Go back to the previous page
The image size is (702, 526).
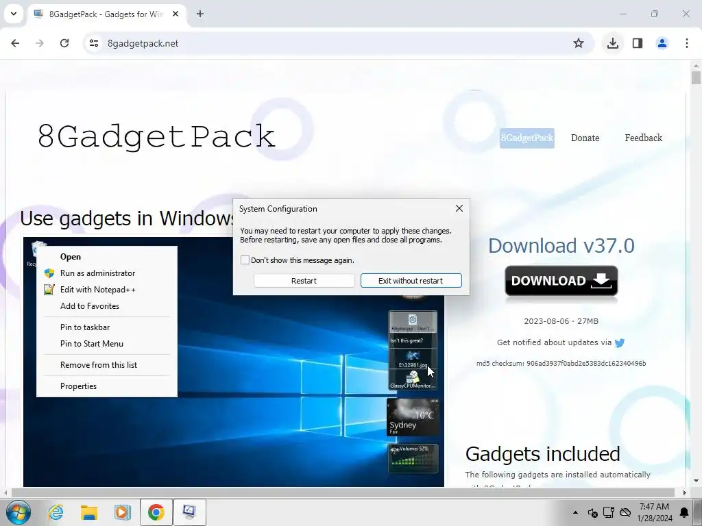(15, 43)
